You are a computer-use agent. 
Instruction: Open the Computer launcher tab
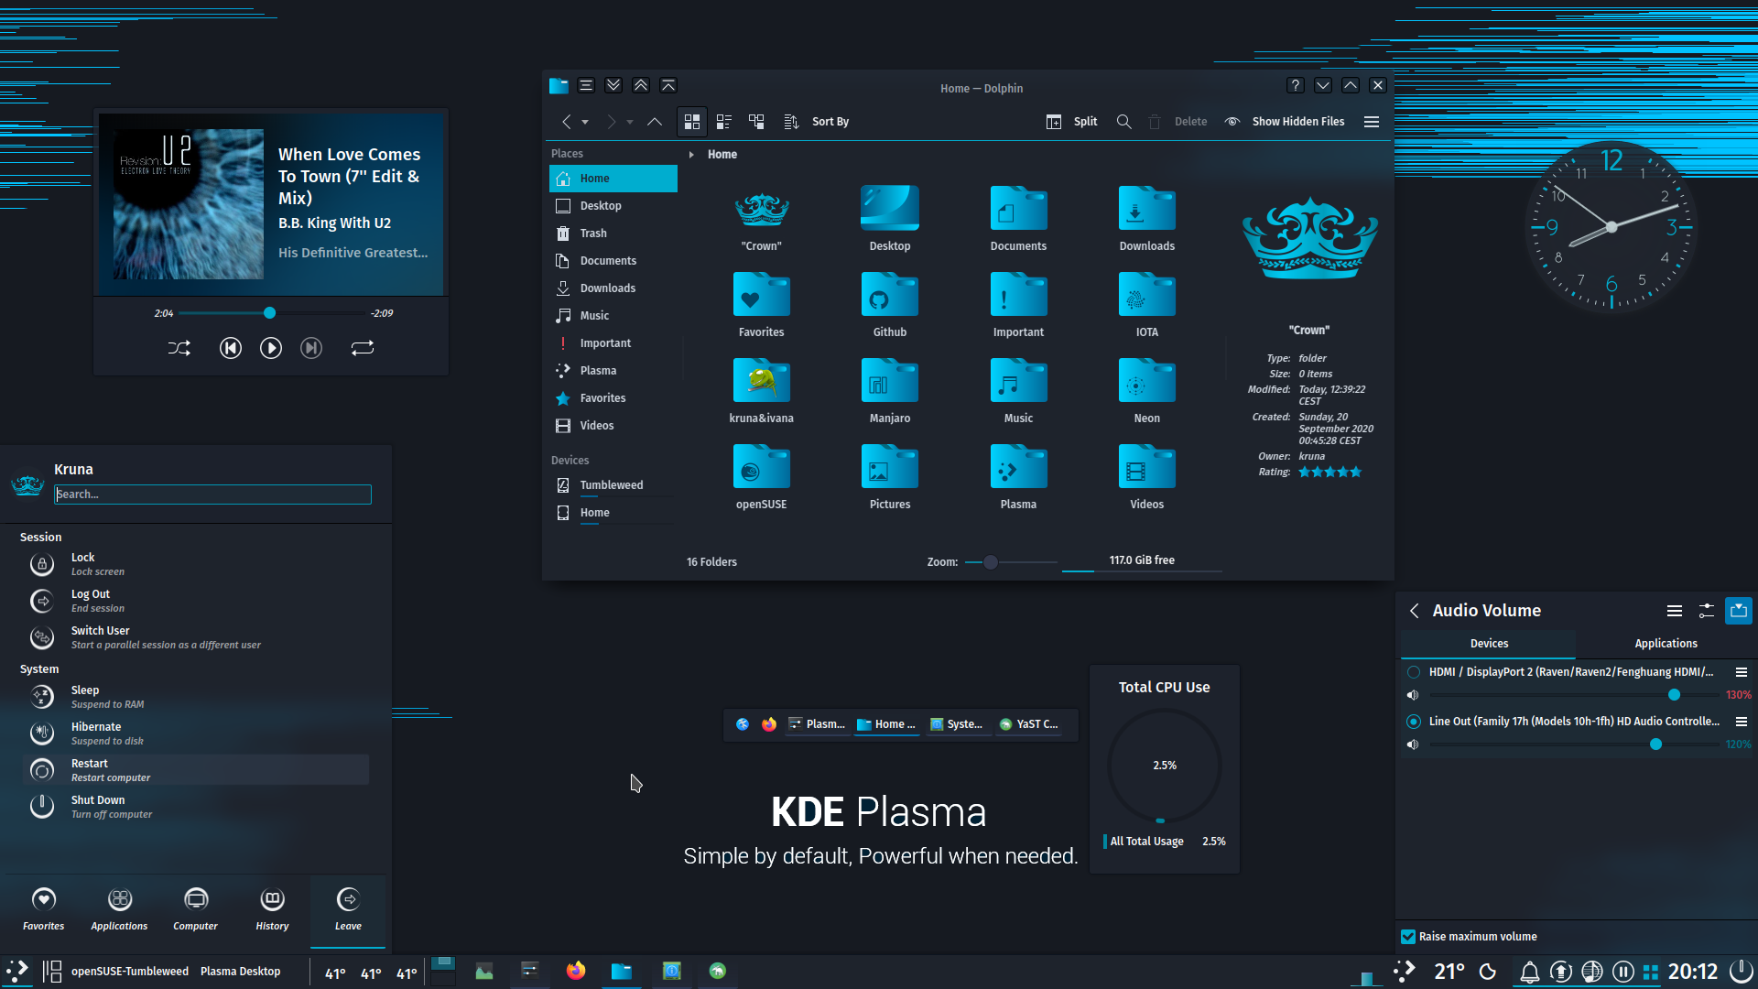click(196, 910)
